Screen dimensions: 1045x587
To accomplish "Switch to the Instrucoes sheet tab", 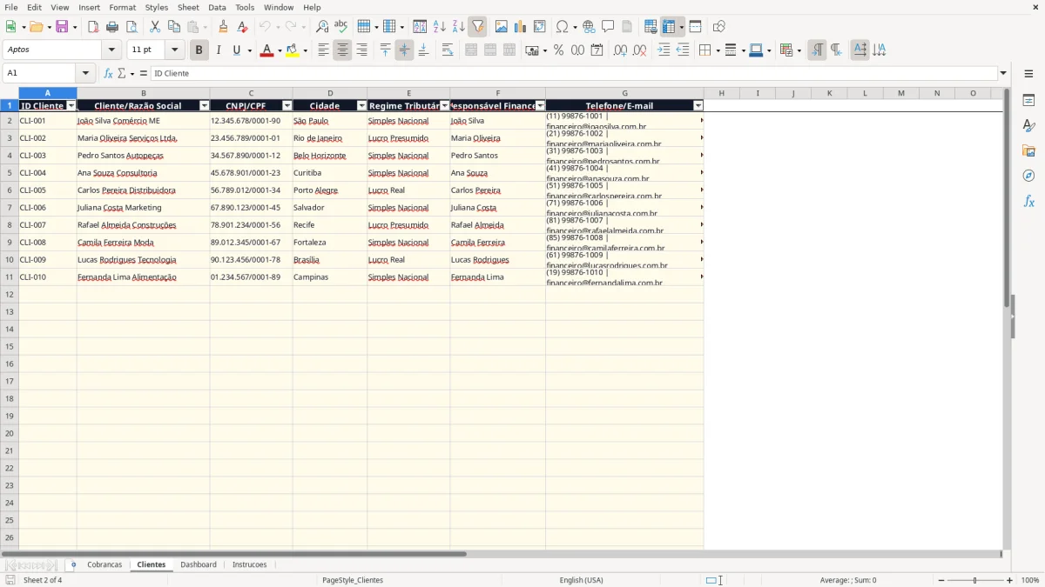I will click(250, 564).
